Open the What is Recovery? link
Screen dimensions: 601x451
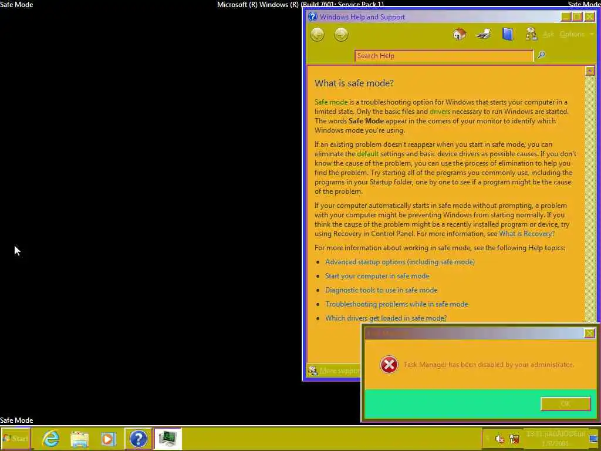(526, 234)
